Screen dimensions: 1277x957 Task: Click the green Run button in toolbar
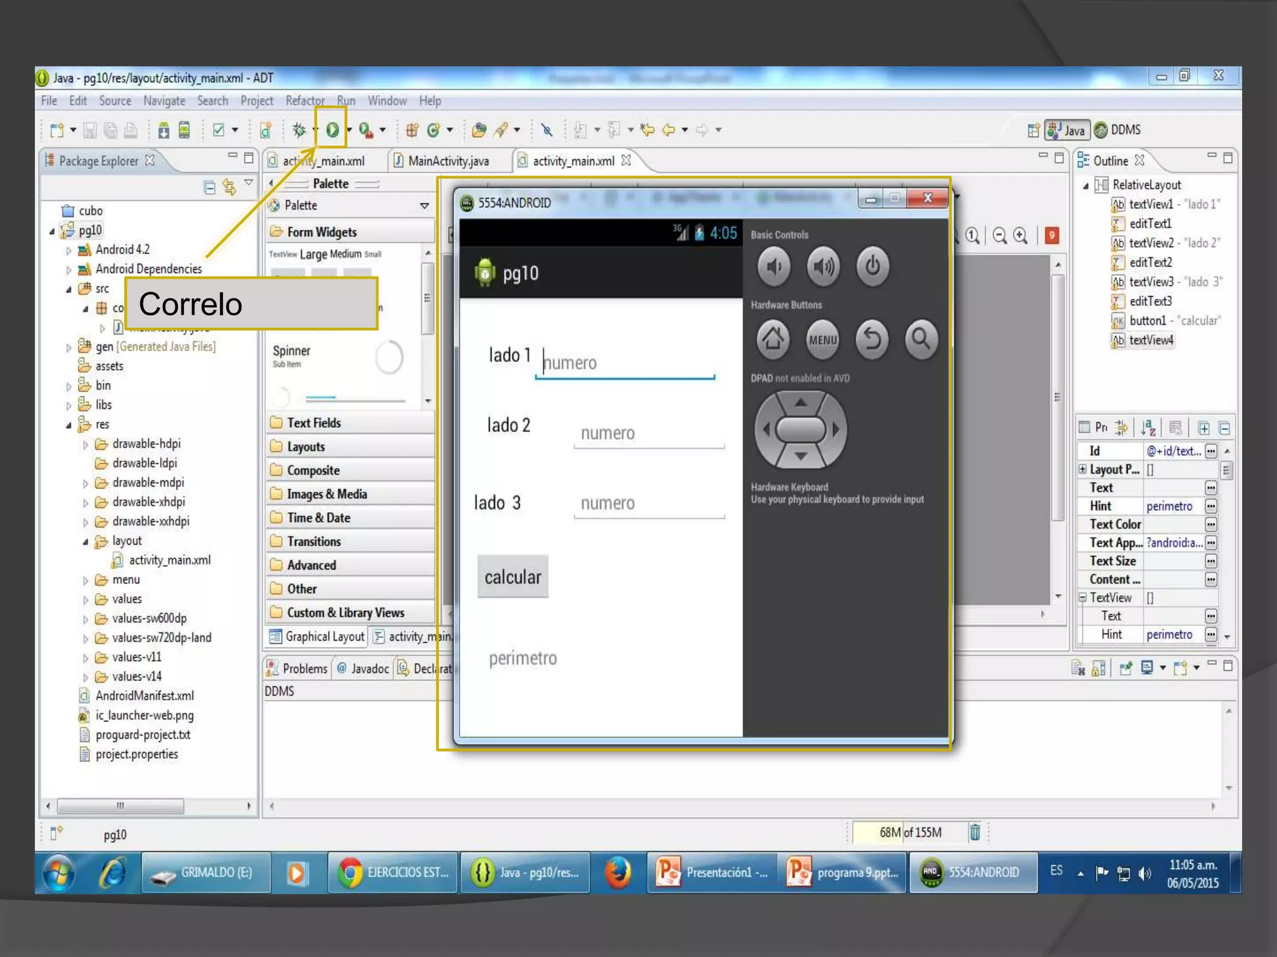pyautogui.click(x=332, y=130)
